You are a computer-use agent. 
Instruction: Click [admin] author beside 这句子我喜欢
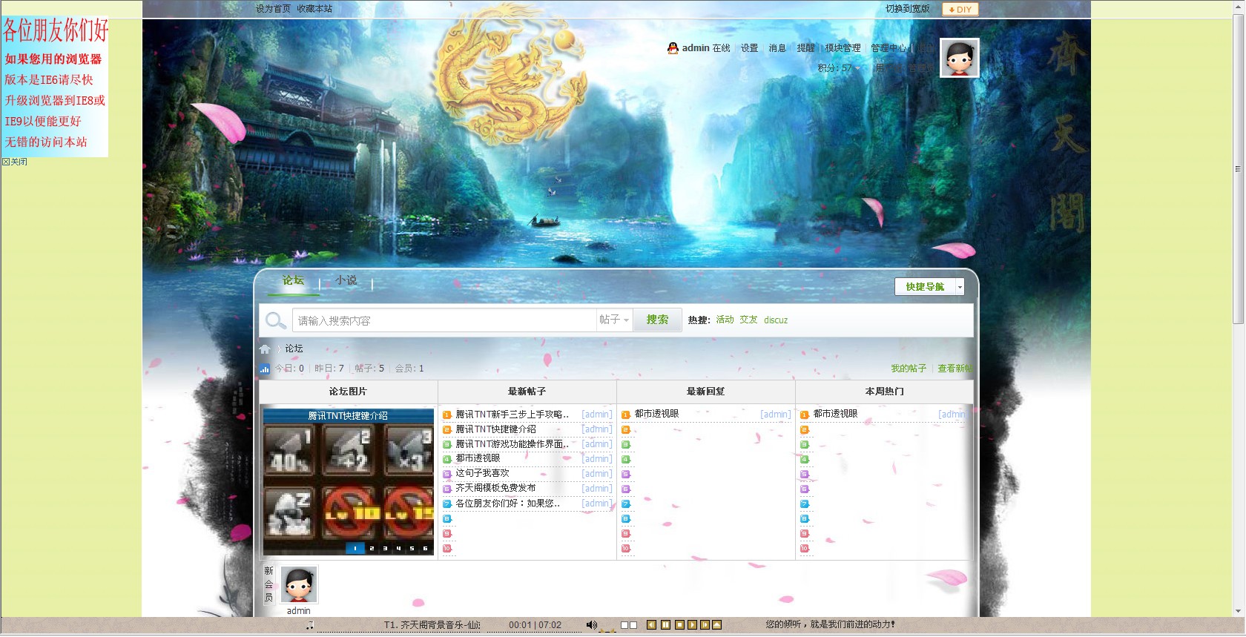(x=597, y=474)
